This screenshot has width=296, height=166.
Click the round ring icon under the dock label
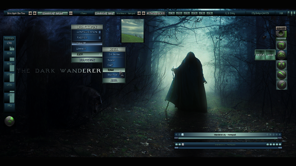pos(281,34)
